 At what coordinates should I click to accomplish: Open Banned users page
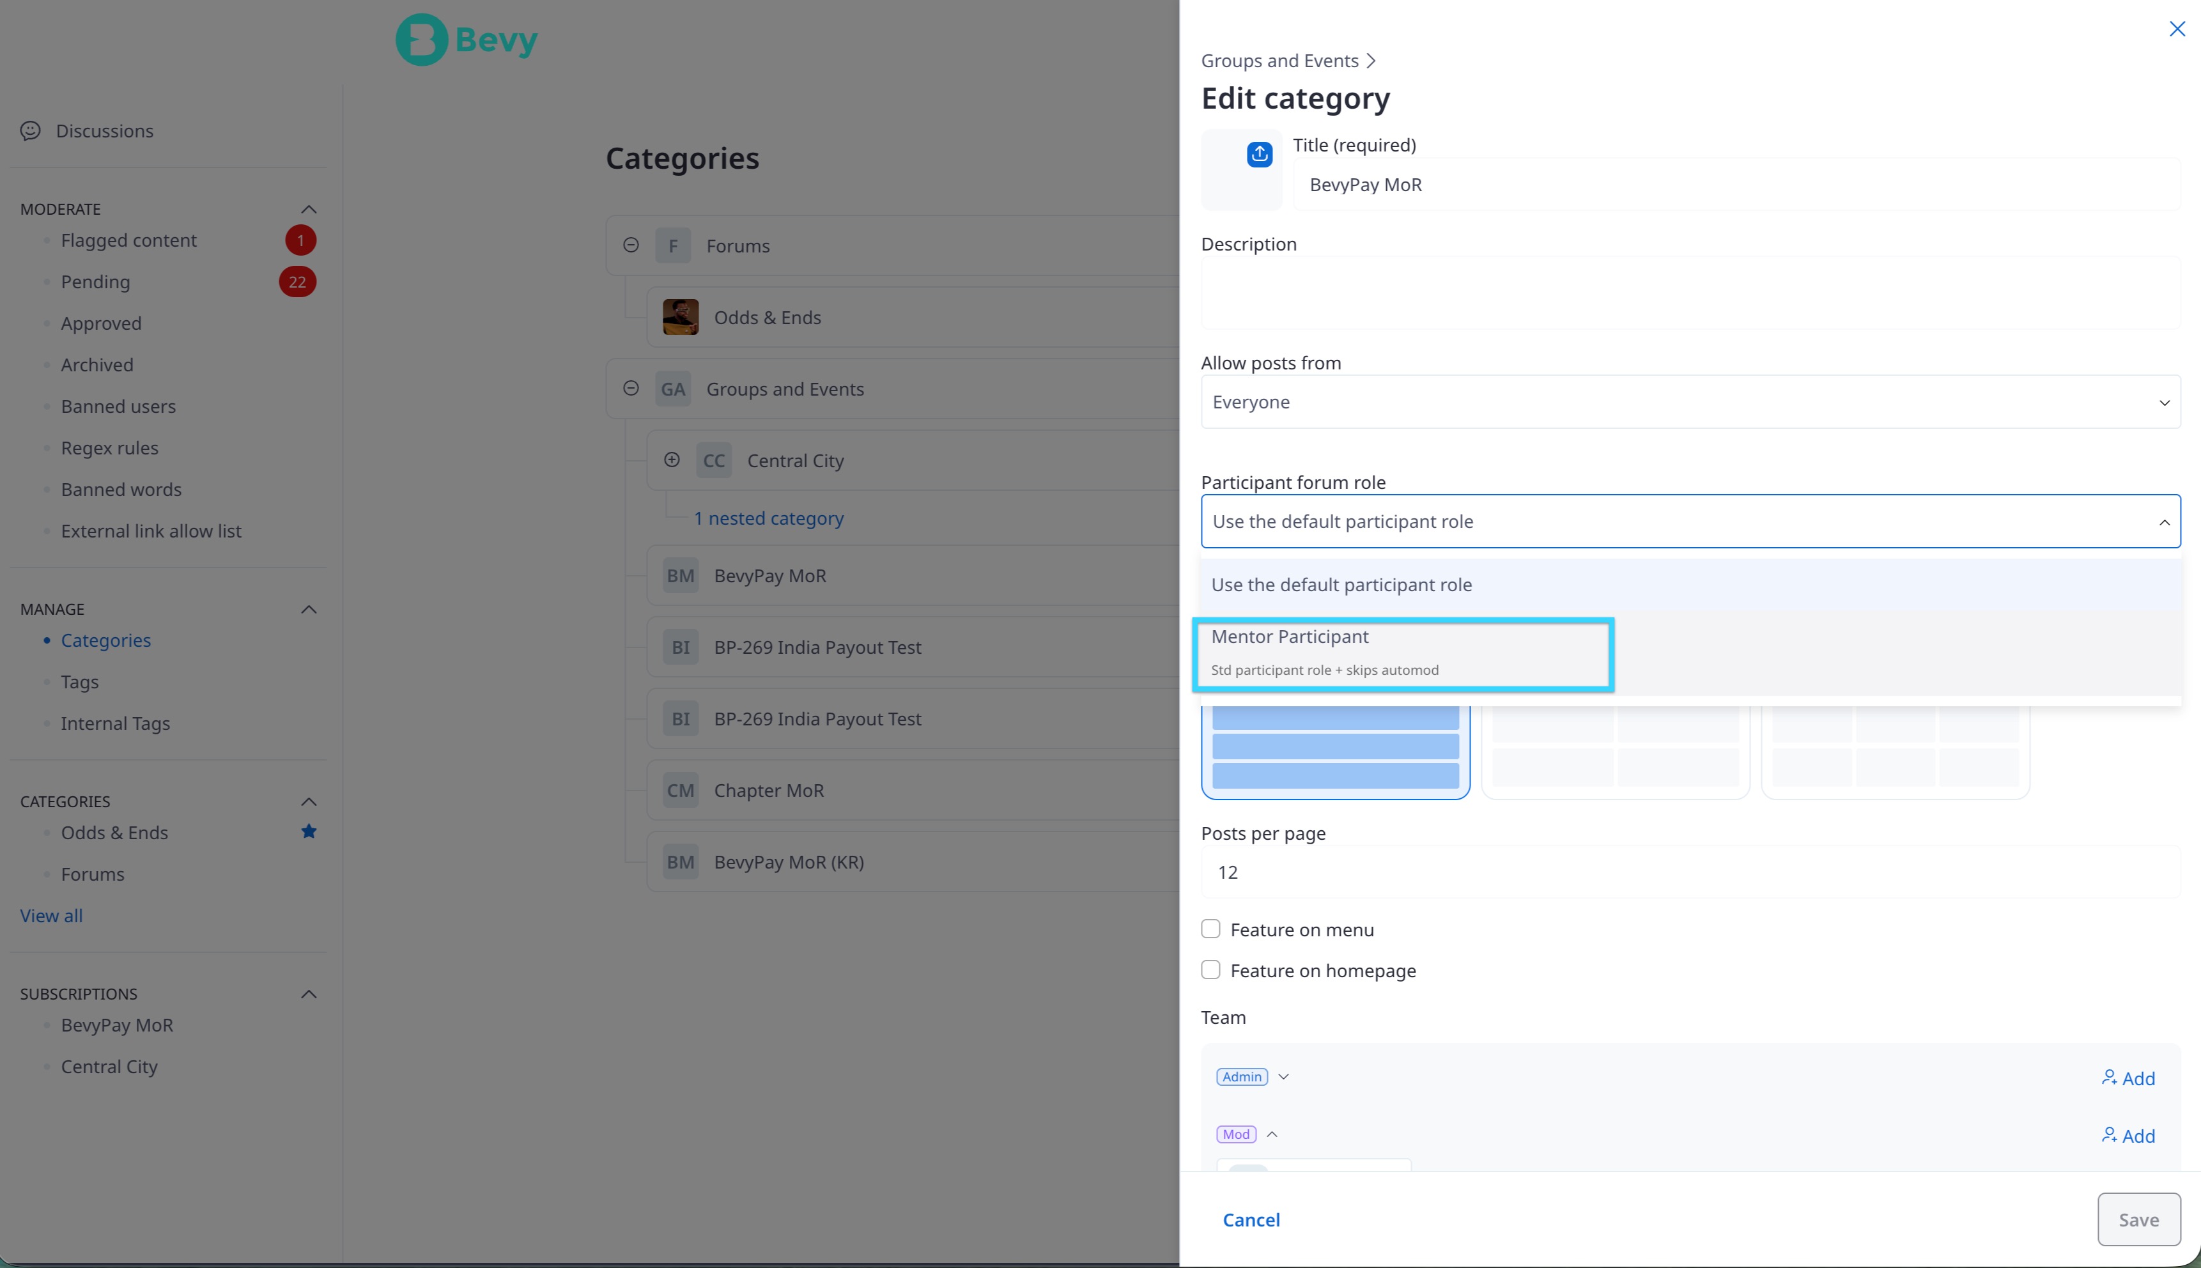point(118,406)
